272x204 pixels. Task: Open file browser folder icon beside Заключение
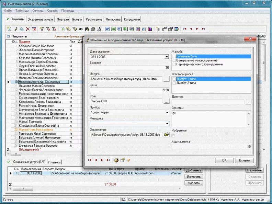pyautogui.click(x=166, y=135)
